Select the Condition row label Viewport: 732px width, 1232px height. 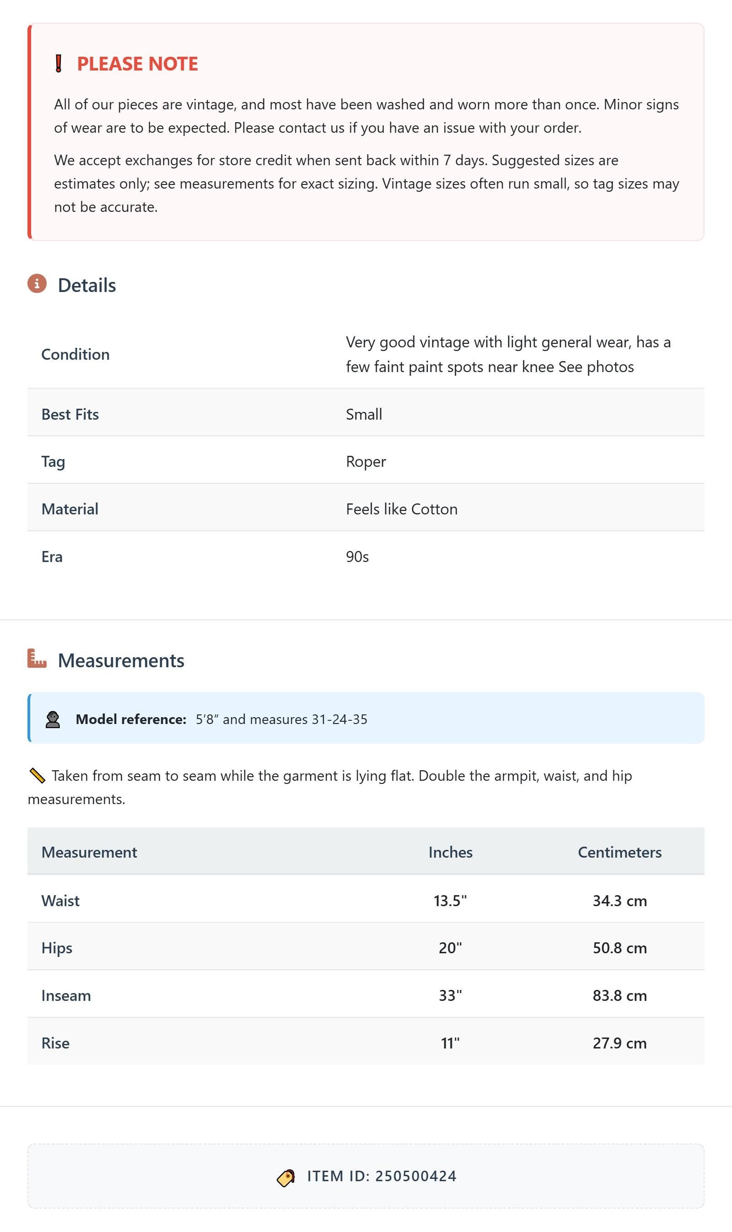tap(75, 354)
